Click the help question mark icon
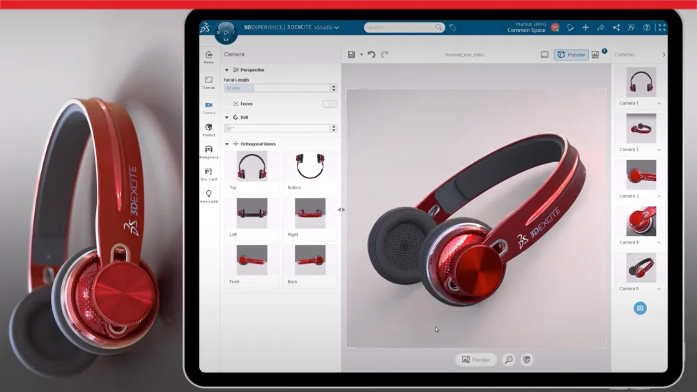Viewport: 697px width, 392px height. (x=647, y=28)
